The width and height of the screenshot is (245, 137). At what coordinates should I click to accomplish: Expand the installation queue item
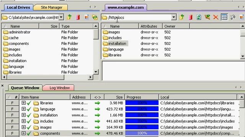pos(24,115)
